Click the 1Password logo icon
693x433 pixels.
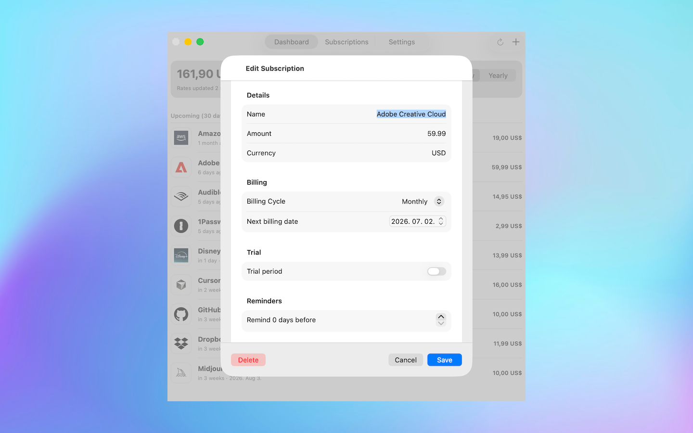pyautogui.click(x=181, y=226)
